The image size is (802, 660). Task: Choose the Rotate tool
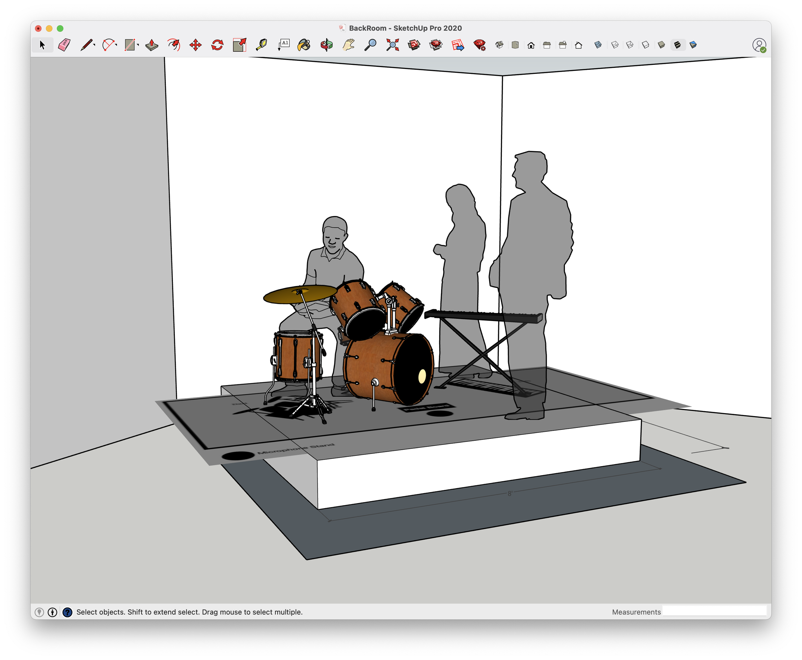(x=217, y=45)
